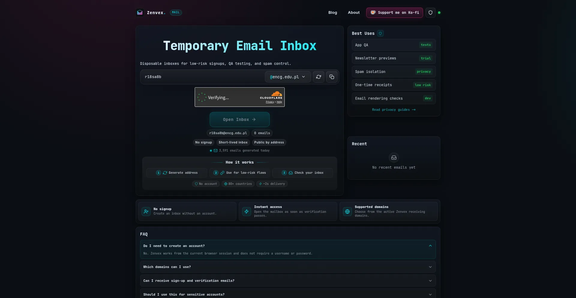Click the low risk tag on One-time receipts
576x298 pixels.
coord(423,85)
